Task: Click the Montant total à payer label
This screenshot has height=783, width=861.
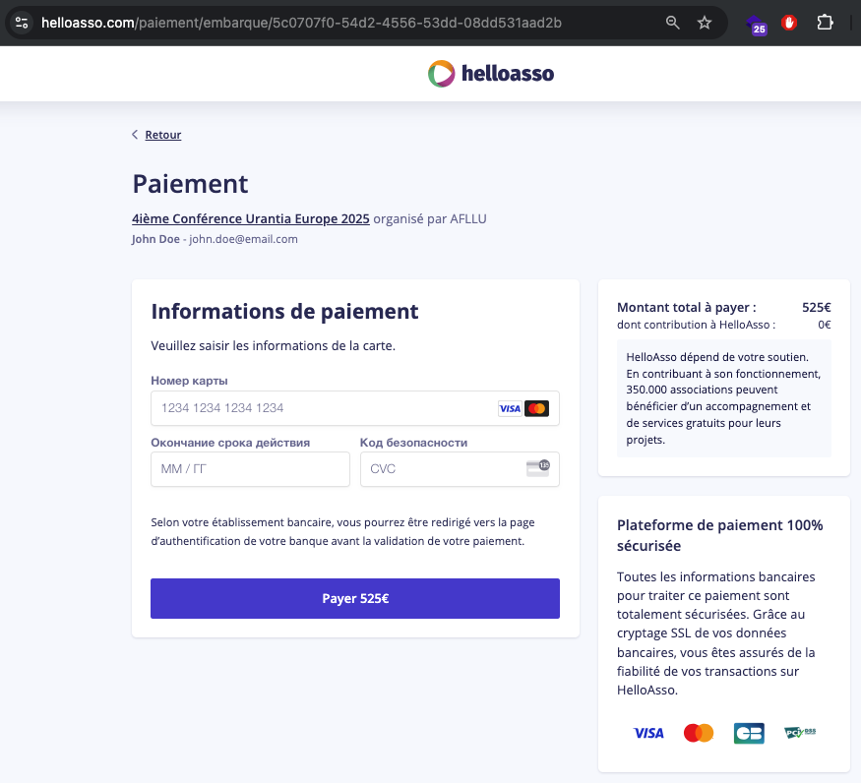Action: 687,308
